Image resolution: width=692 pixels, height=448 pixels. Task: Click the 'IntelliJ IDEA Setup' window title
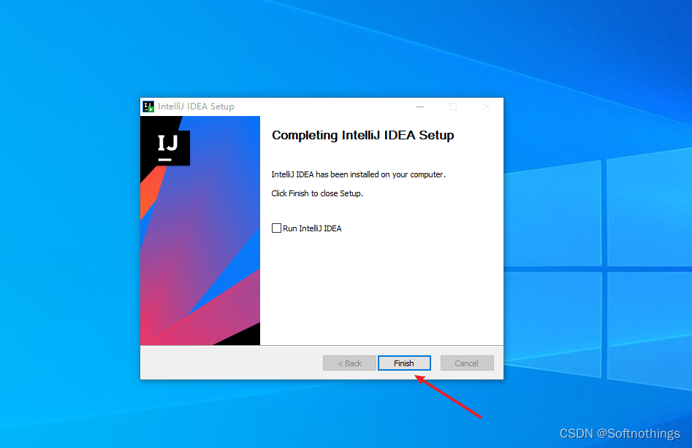tap(196, 107)
